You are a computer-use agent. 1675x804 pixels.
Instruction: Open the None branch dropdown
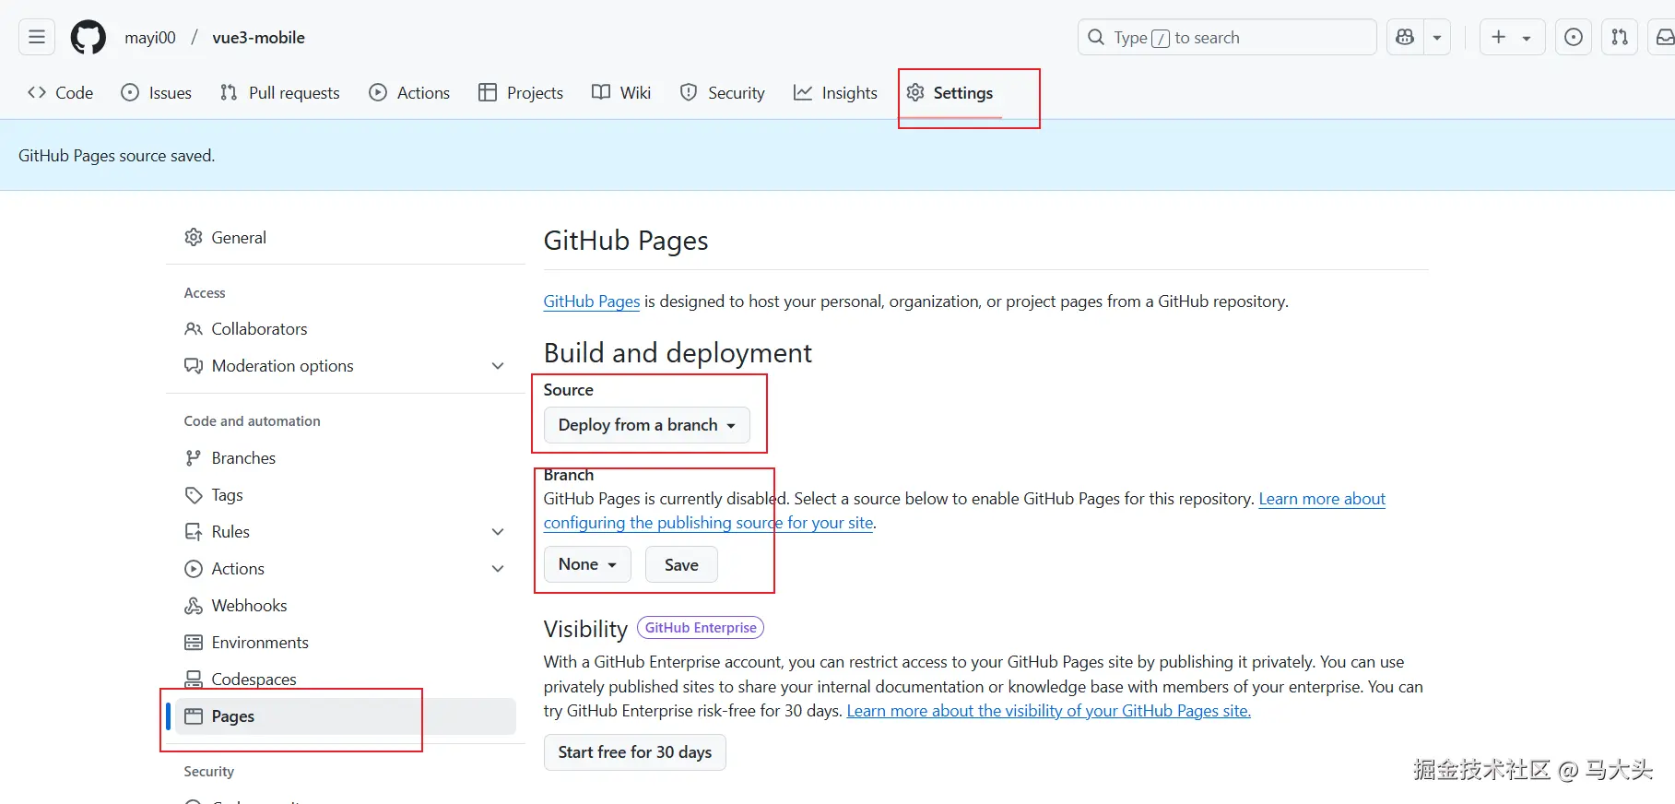587,564
